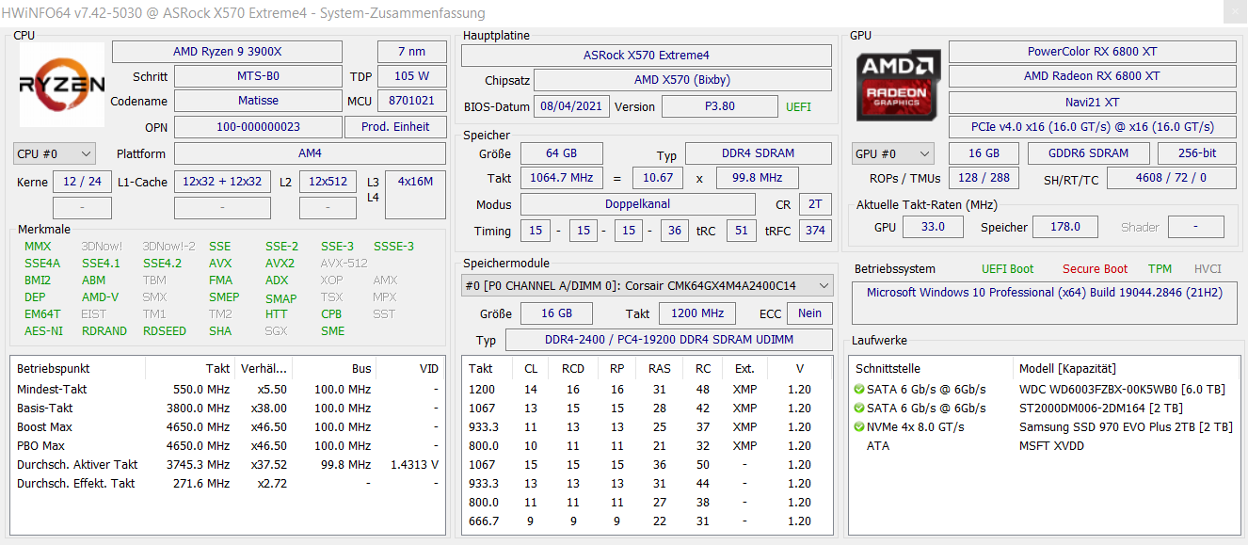The height and width of the screenshot is (545, 1248).
Task: Click the 7 nm process field
Action: pyautogui.click(x=411, y=52)
